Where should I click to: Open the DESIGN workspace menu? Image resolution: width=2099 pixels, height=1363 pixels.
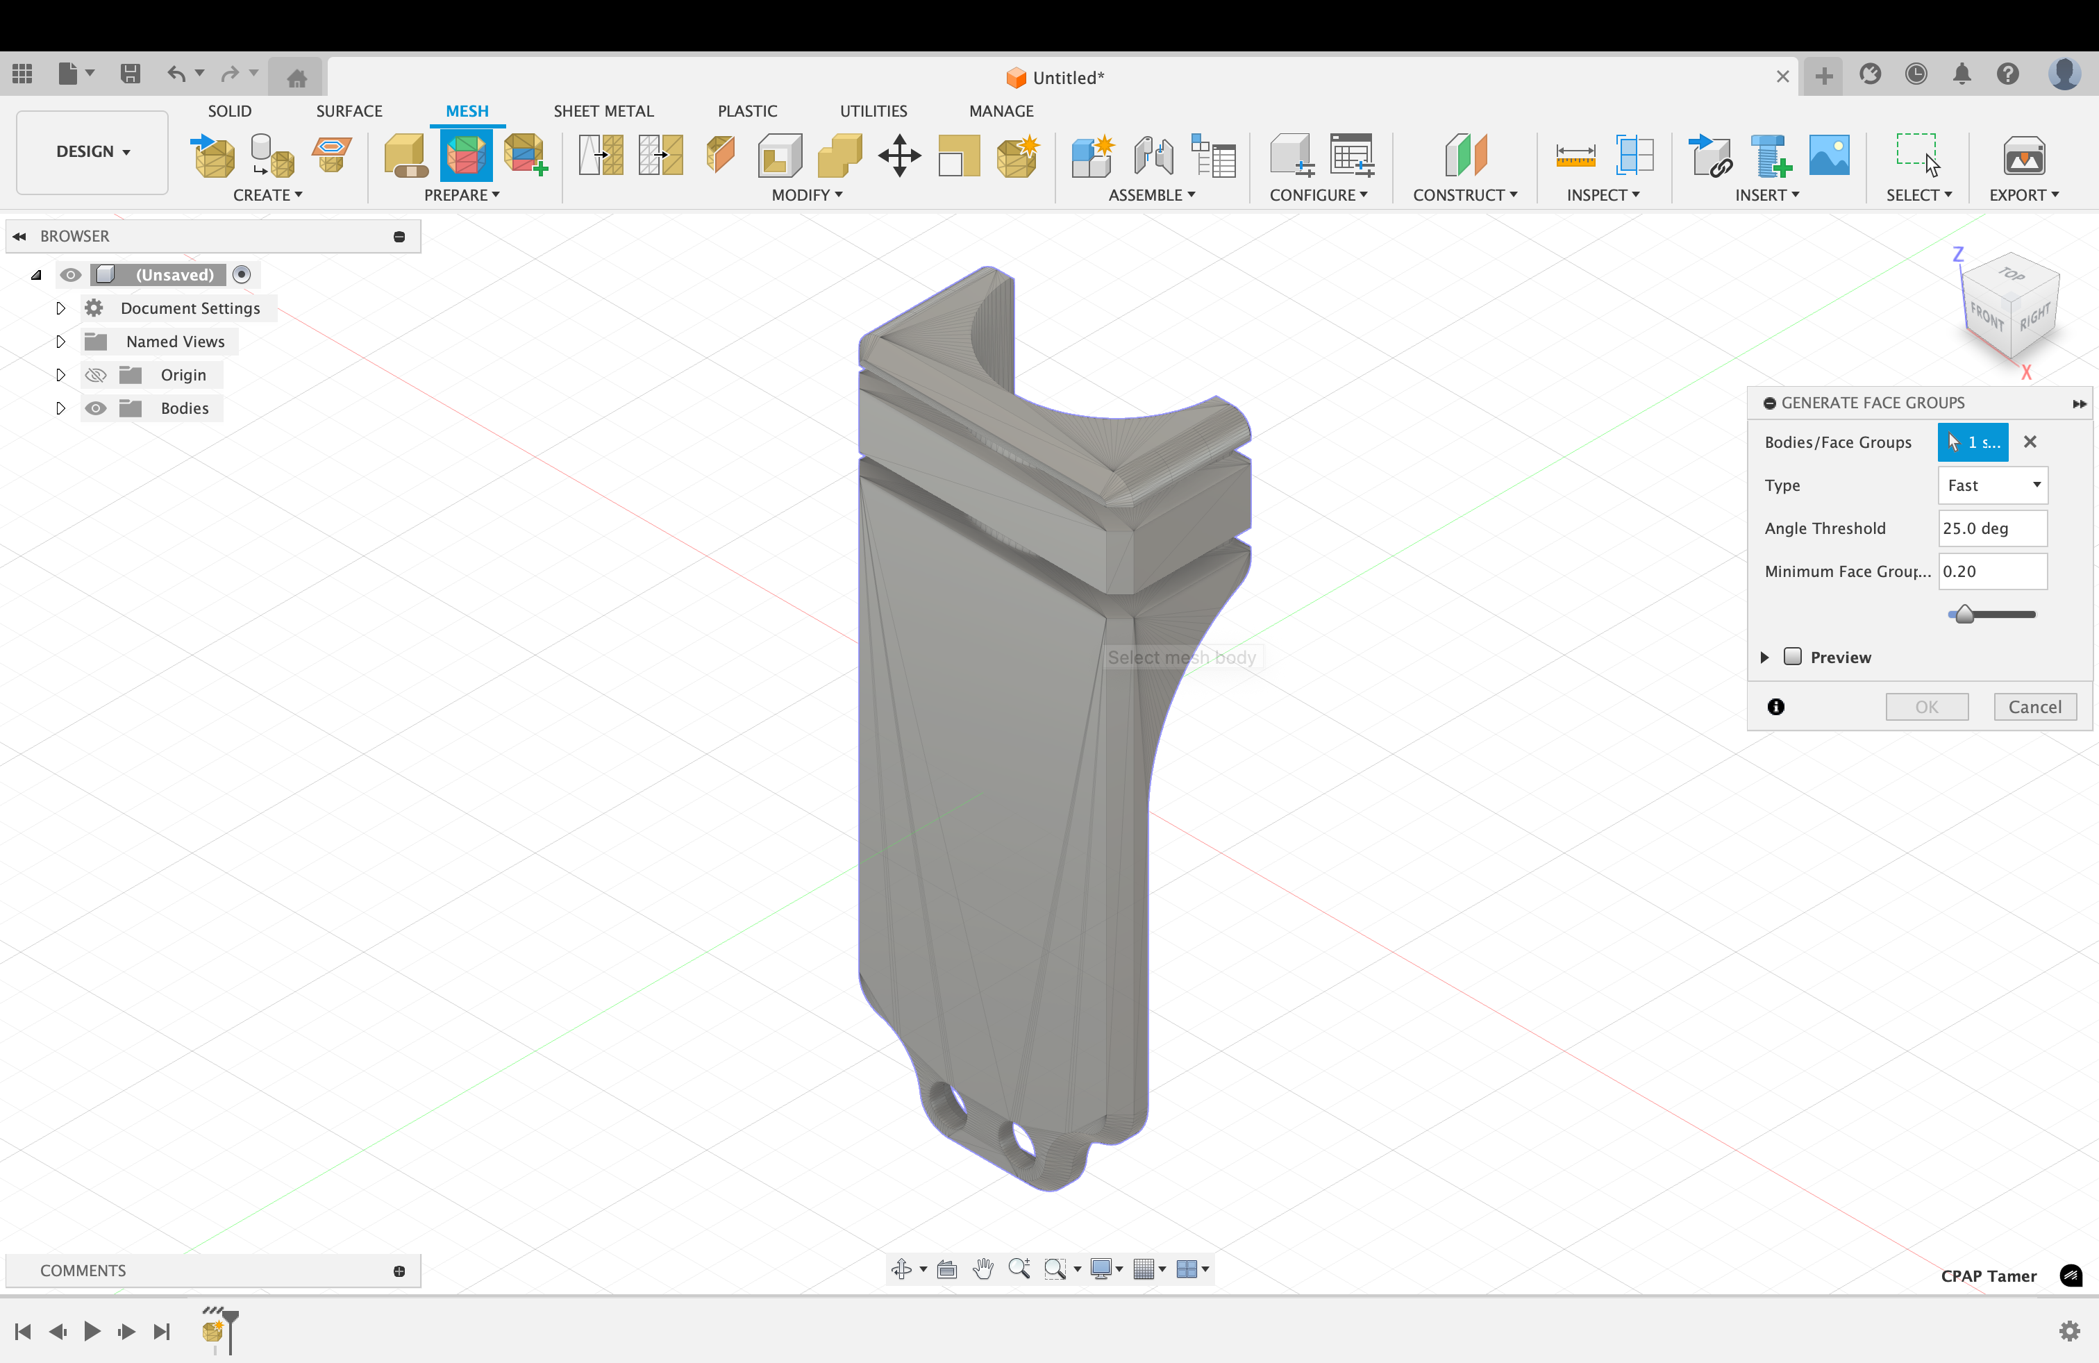pos(91,151)
